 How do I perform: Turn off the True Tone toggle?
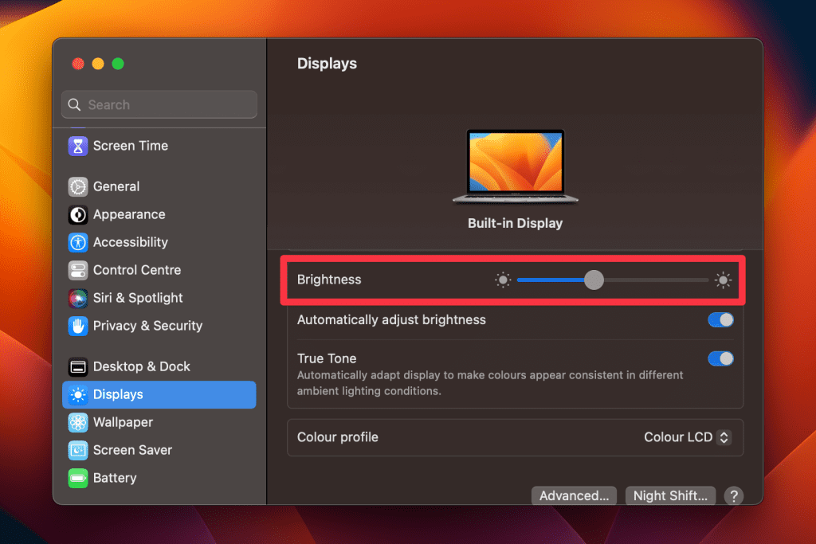720,358
